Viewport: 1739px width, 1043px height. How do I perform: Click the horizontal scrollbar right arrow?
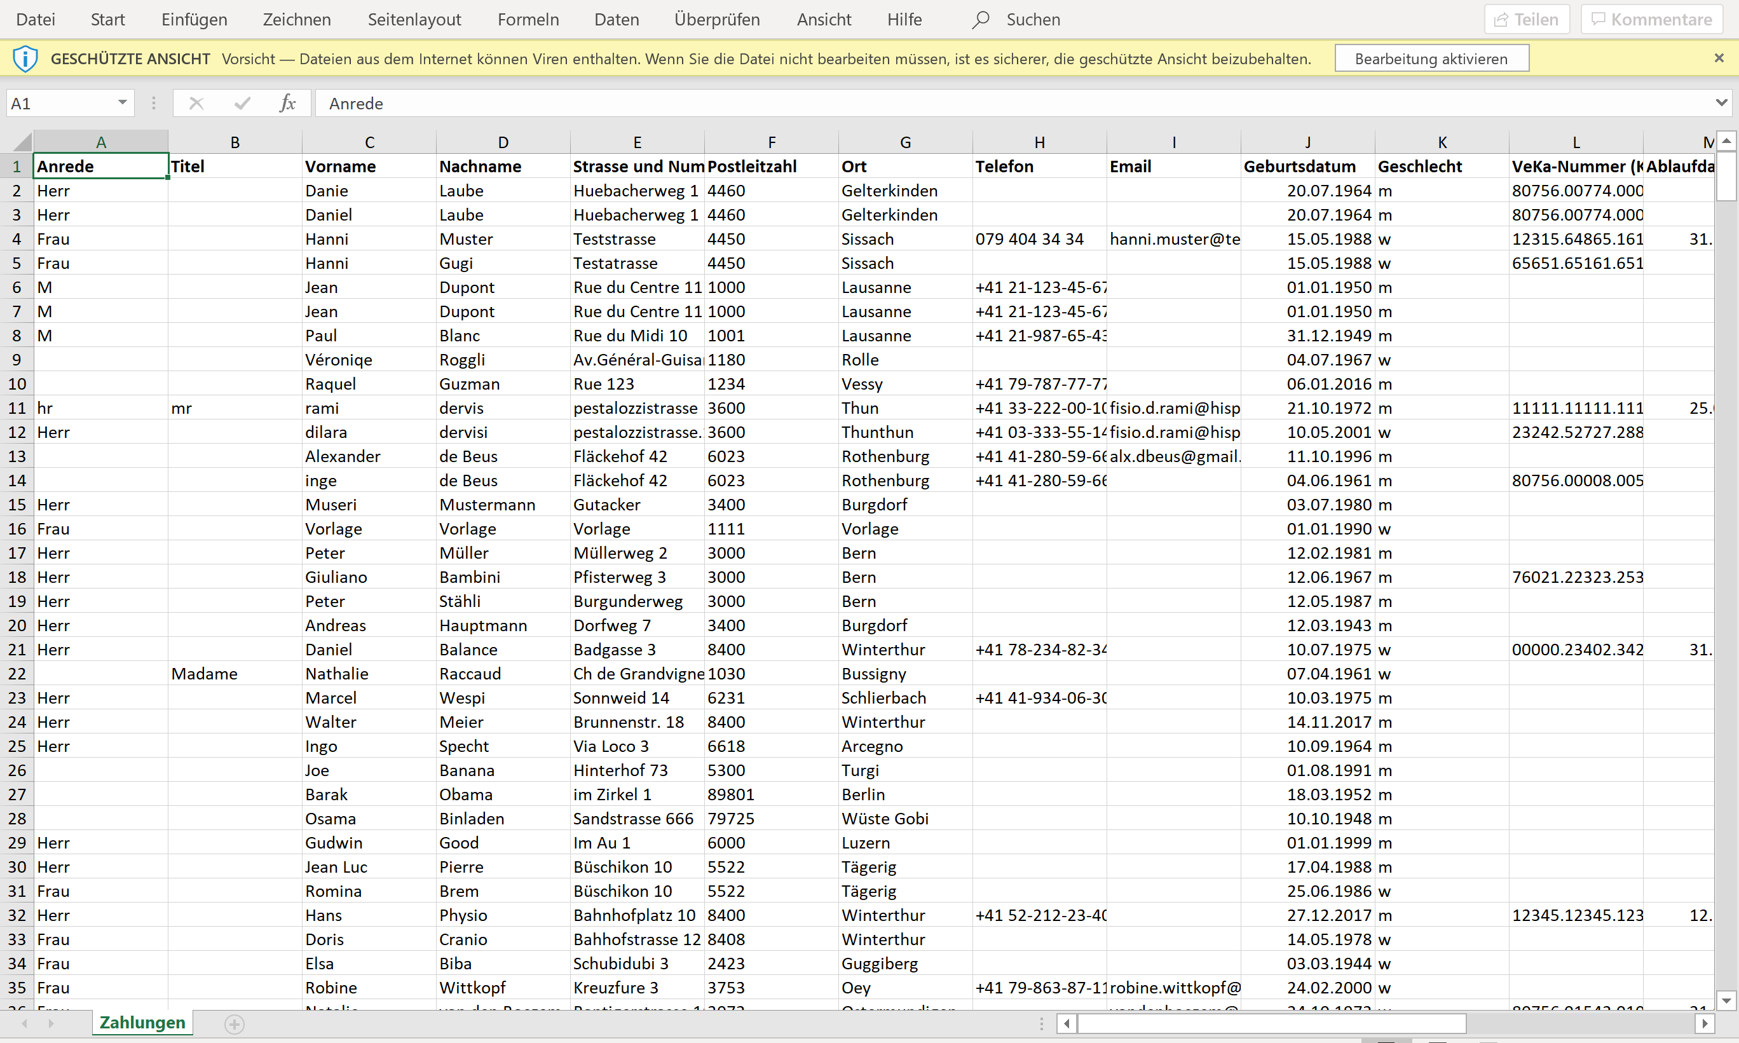coord(1705,1024)
